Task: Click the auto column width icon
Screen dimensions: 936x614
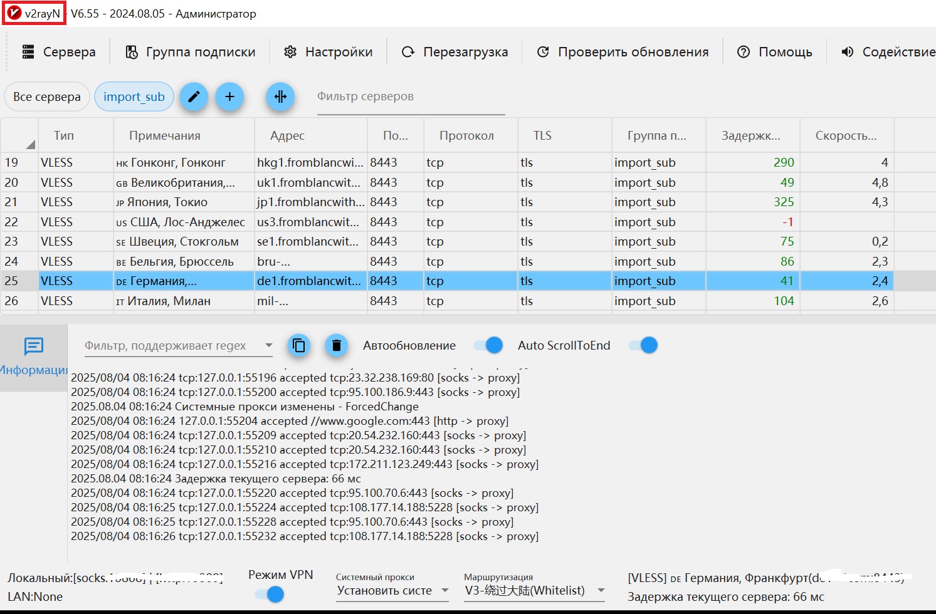Action: point(280,96)
